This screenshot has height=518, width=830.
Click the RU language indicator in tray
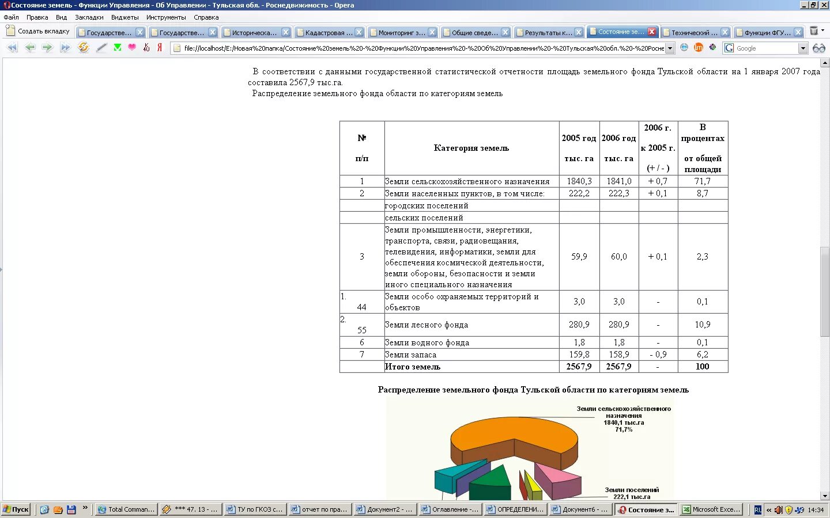tap(757, 510)
